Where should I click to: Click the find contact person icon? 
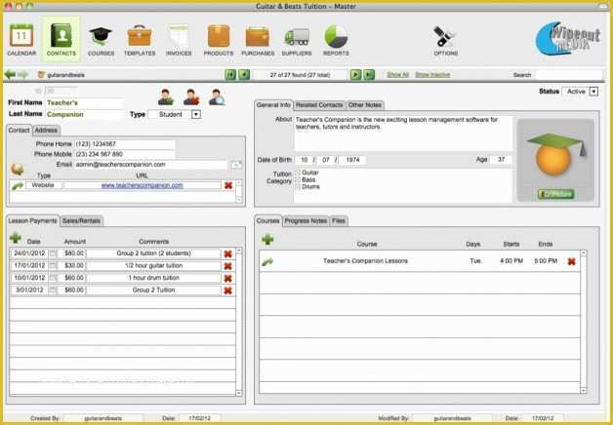[217, 97]
